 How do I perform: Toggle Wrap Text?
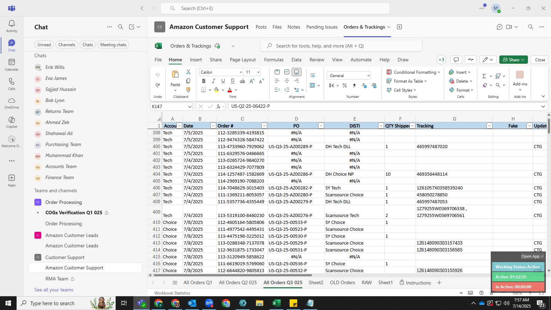tap(313, 75)
